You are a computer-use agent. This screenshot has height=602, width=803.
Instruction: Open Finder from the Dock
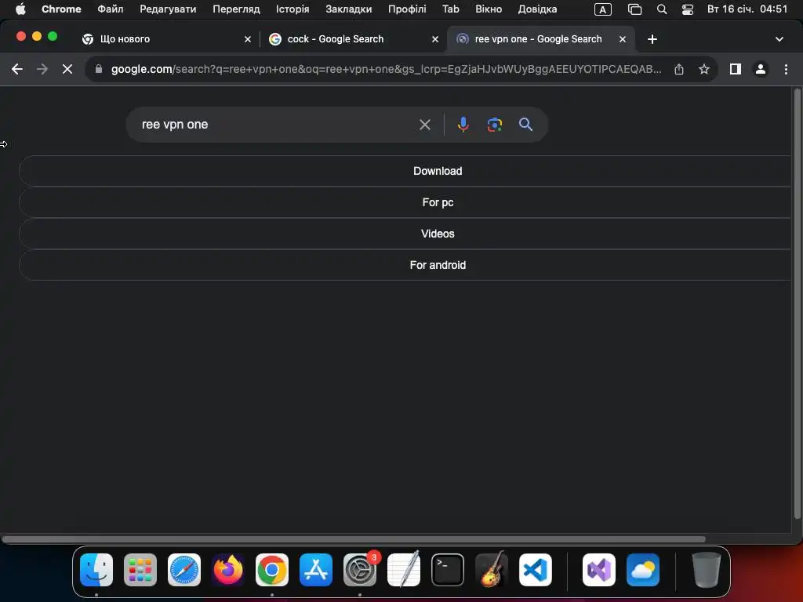coord(96,570)
